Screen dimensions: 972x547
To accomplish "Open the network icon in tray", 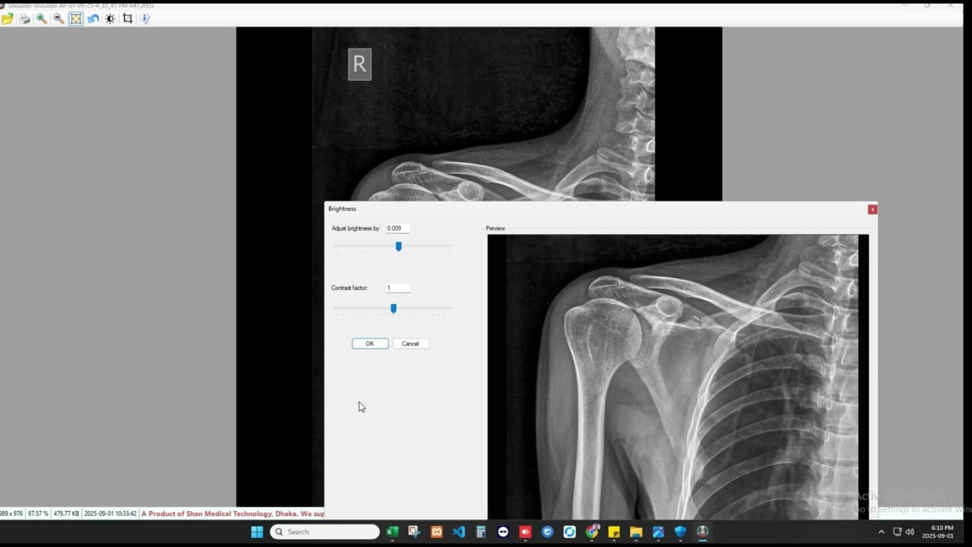I will click(x=897, y=532).
